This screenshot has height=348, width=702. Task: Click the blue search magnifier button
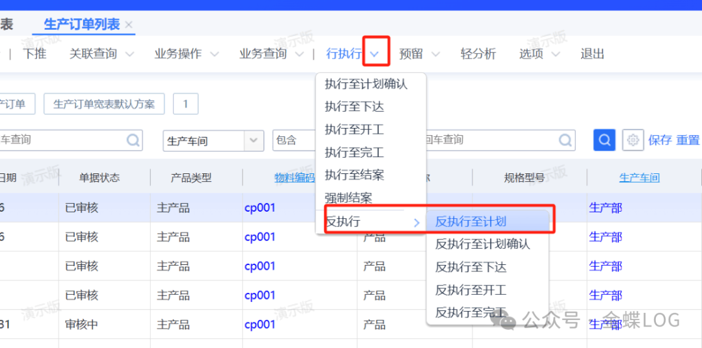604,140
